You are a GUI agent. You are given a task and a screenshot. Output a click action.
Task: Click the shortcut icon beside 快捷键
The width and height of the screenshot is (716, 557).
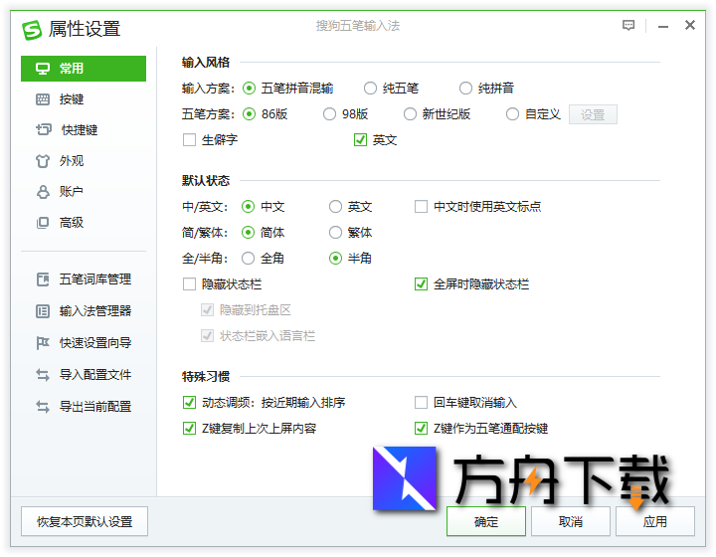44,129
